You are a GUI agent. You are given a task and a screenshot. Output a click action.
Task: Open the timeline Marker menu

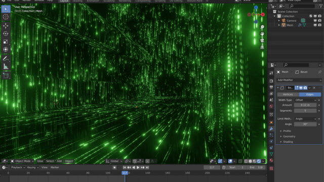pyautogui.click(x=55, y=167)
